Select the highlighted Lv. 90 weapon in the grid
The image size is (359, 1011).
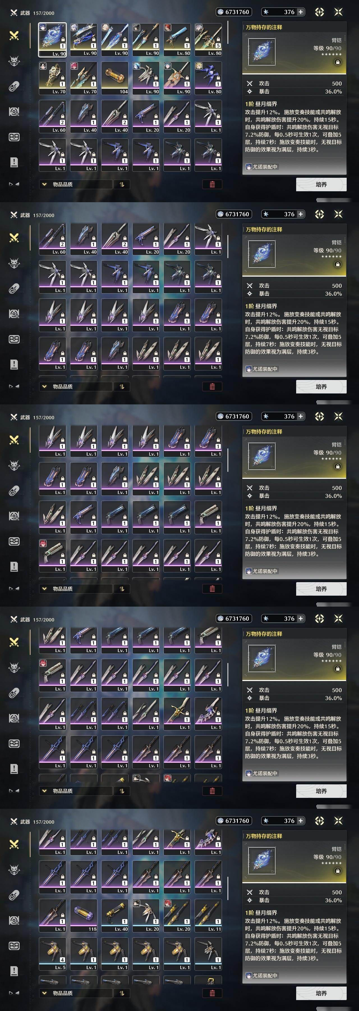[x=52, y=39]
